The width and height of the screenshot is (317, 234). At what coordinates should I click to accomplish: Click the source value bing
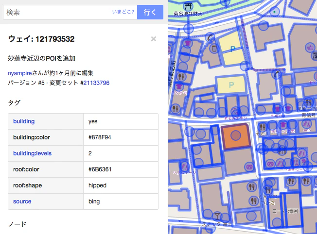click(94, 201)
